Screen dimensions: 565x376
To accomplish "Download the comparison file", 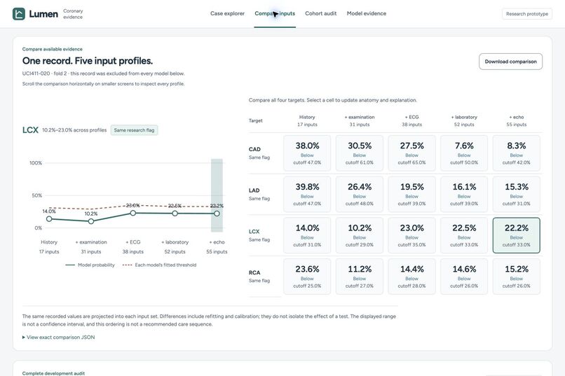I will click(510, 62).
